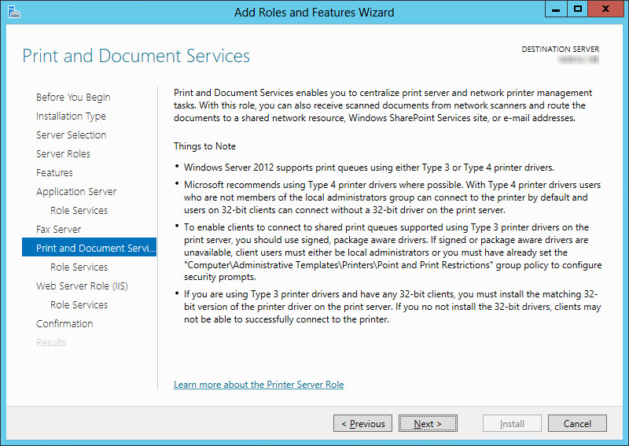The height and width of the screenshot is (446, 629).
Task: Go to the Before You Begin step
Action: tap(73, 98)
